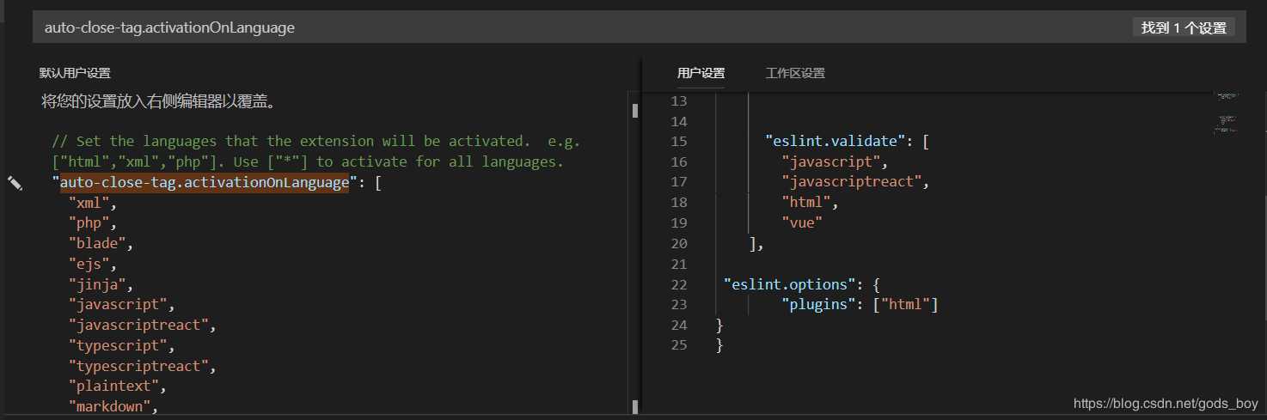Click line number 22 in the right editor
Screen dimensions: 1267x420
coord(679,284)
